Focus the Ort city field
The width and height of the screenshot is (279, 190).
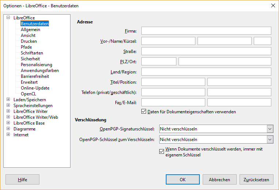(225, 61)
